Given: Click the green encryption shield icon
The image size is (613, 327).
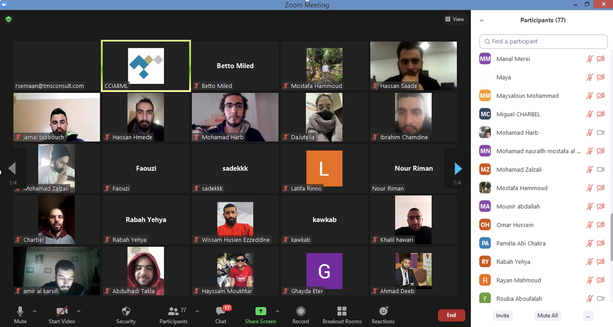Looking at the screenshot, I should click(x=8, y=19).
